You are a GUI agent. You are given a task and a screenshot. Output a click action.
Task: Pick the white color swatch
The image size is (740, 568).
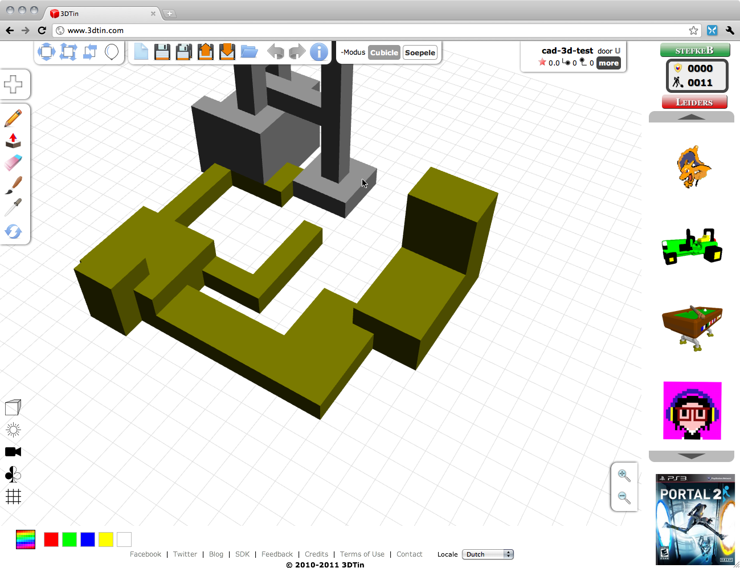pos(124,540)
